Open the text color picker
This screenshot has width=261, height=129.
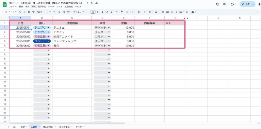[x=116, y=12]
